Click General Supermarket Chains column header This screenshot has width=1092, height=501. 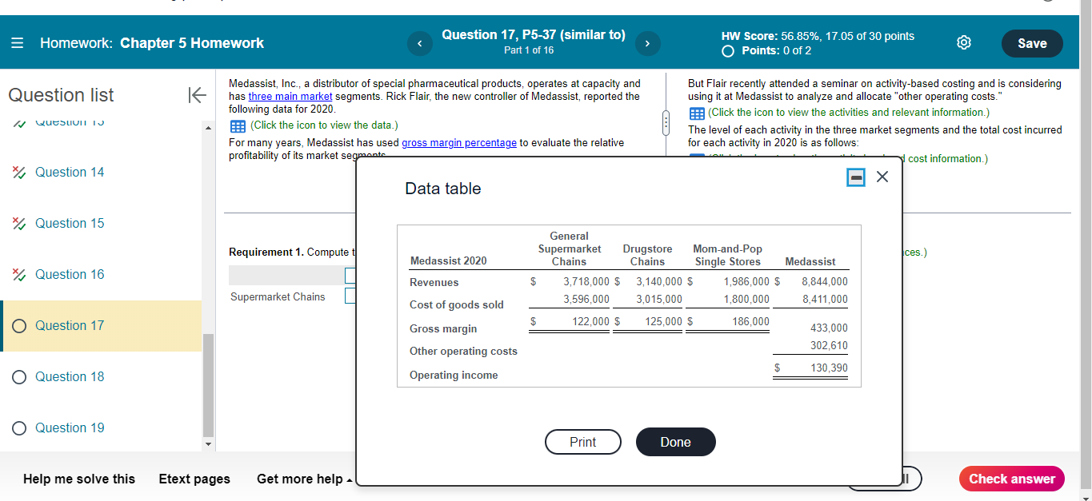tap(569, 249)
